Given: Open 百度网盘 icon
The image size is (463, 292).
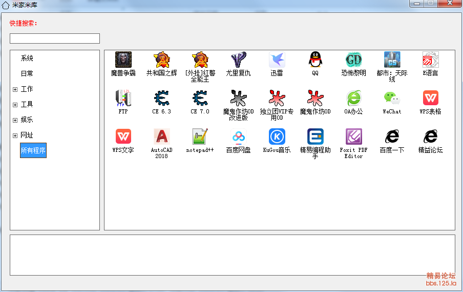Looking at the screenshot, I should 238,137.
